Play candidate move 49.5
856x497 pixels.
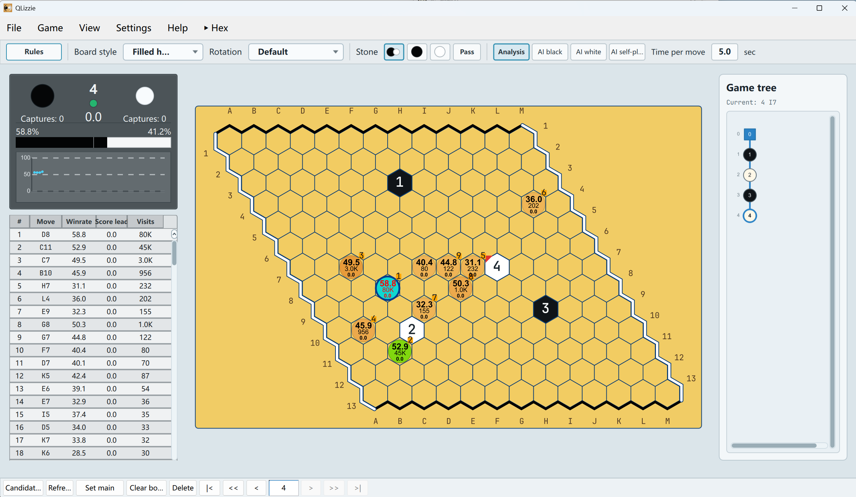point(351,267)
